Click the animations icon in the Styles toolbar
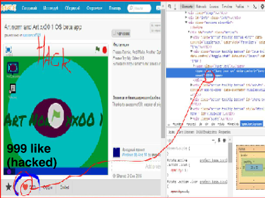Viewport: 265px width, 198px height. [224, 140]
